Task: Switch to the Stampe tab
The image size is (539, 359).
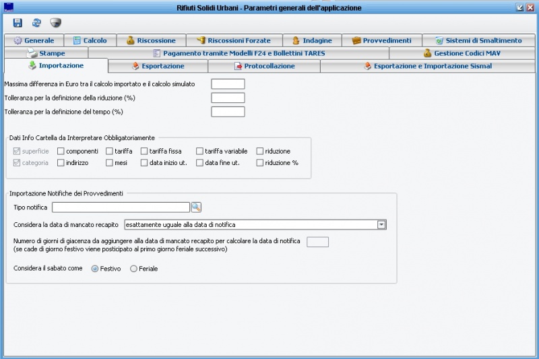Action: point(46,53)
